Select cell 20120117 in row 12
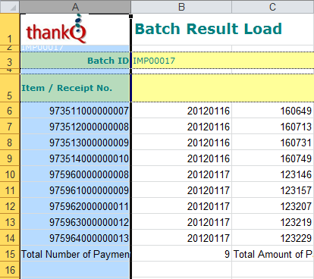Image resolution: width=314 pixels, height=279 pixels. [181, 206]
